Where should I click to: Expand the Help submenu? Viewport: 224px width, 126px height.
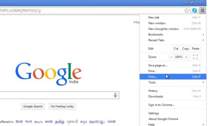pos(173,124)
